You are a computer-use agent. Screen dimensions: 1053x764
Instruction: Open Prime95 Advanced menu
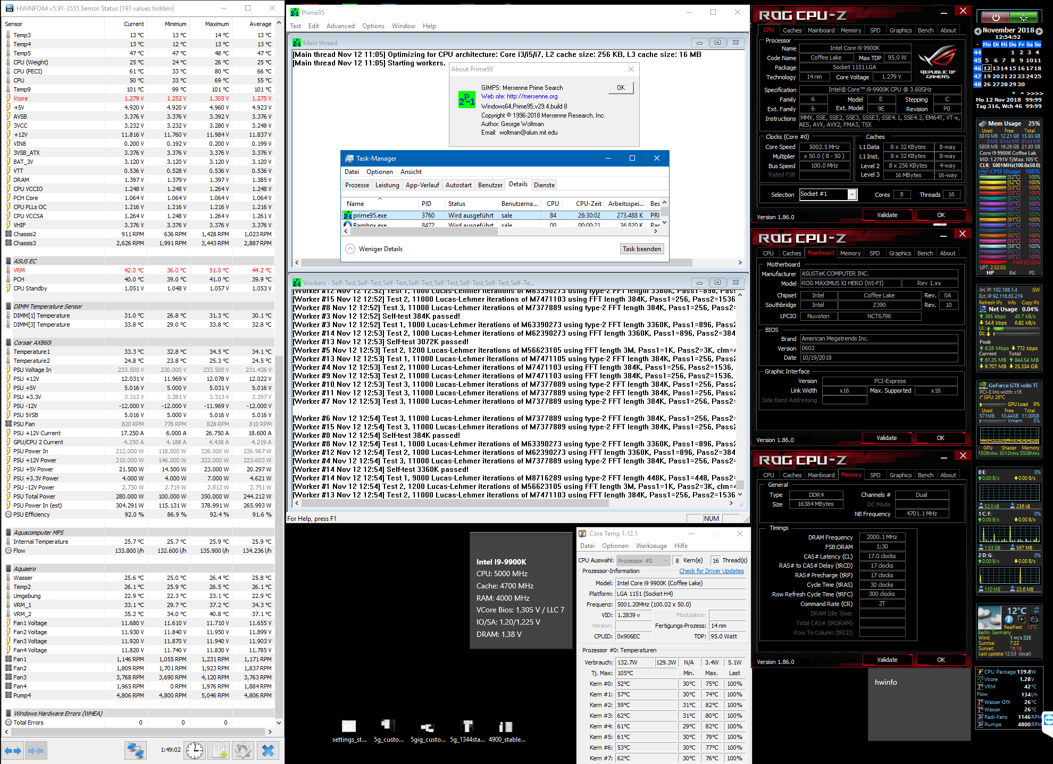tap(340, 26)
